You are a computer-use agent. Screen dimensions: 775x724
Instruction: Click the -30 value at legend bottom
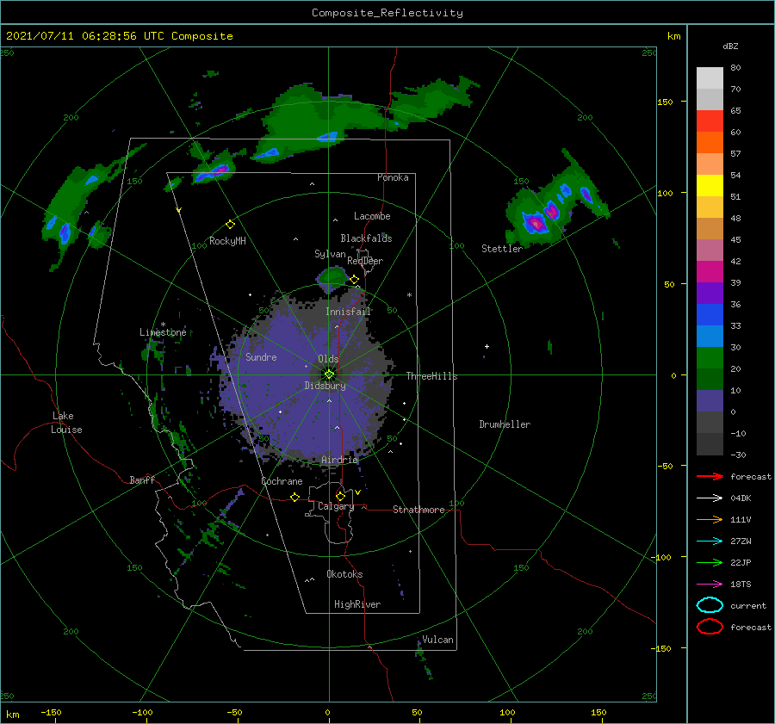[x=739, y=455]
